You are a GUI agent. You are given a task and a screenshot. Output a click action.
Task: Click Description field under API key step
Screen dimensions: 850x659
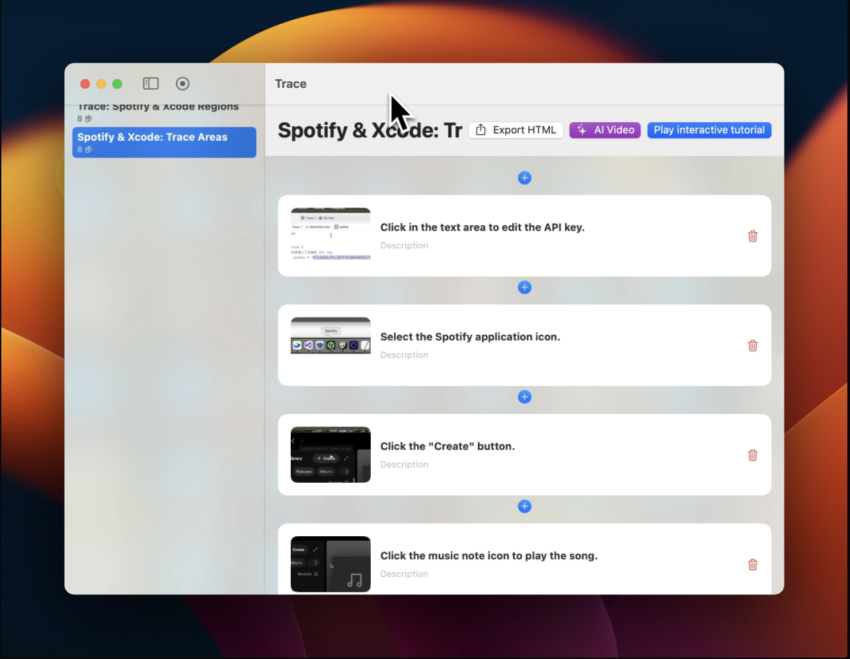pyautogui.click(x=405, y=246)
